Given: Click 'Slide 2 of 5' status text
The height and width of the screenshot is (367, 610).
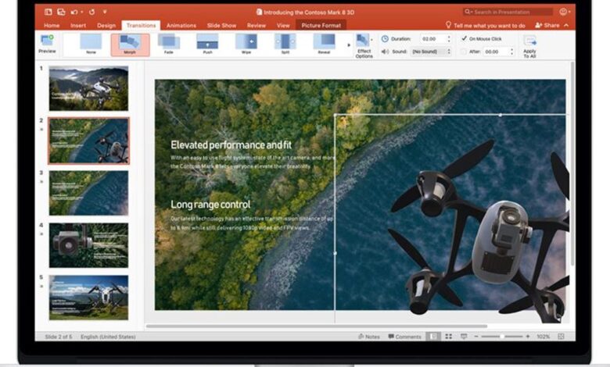Looking at the screenshot, I should pyautogui.click(x=59, y=337).
